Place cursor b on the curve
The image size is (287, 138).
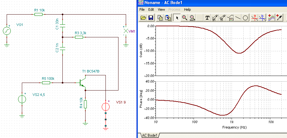point(262,17)
